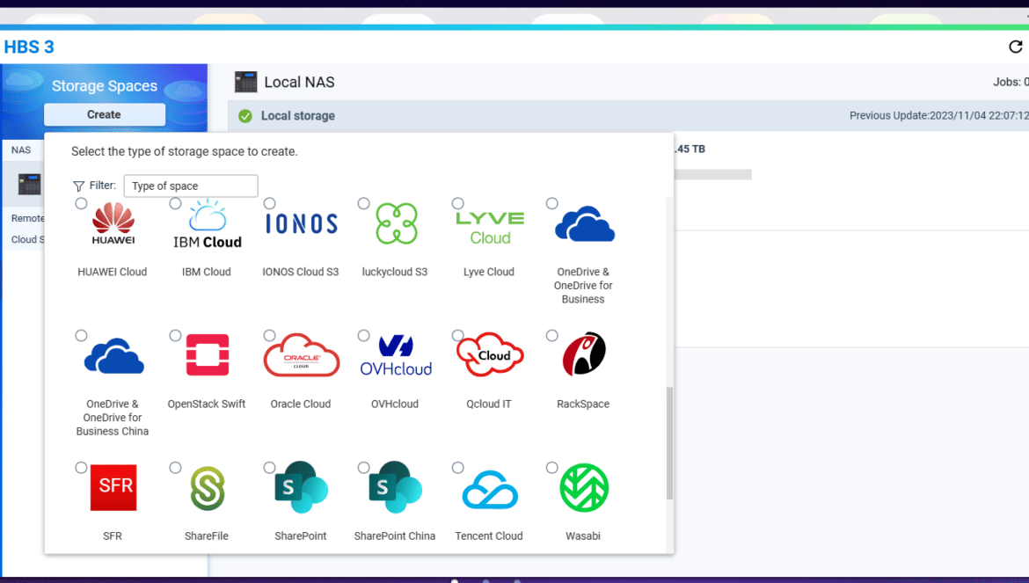The height and width of the screenshot is (583, 1029).
Task: Click the OneDrive logo above the non-China Business label
Action: pos(585,223)
